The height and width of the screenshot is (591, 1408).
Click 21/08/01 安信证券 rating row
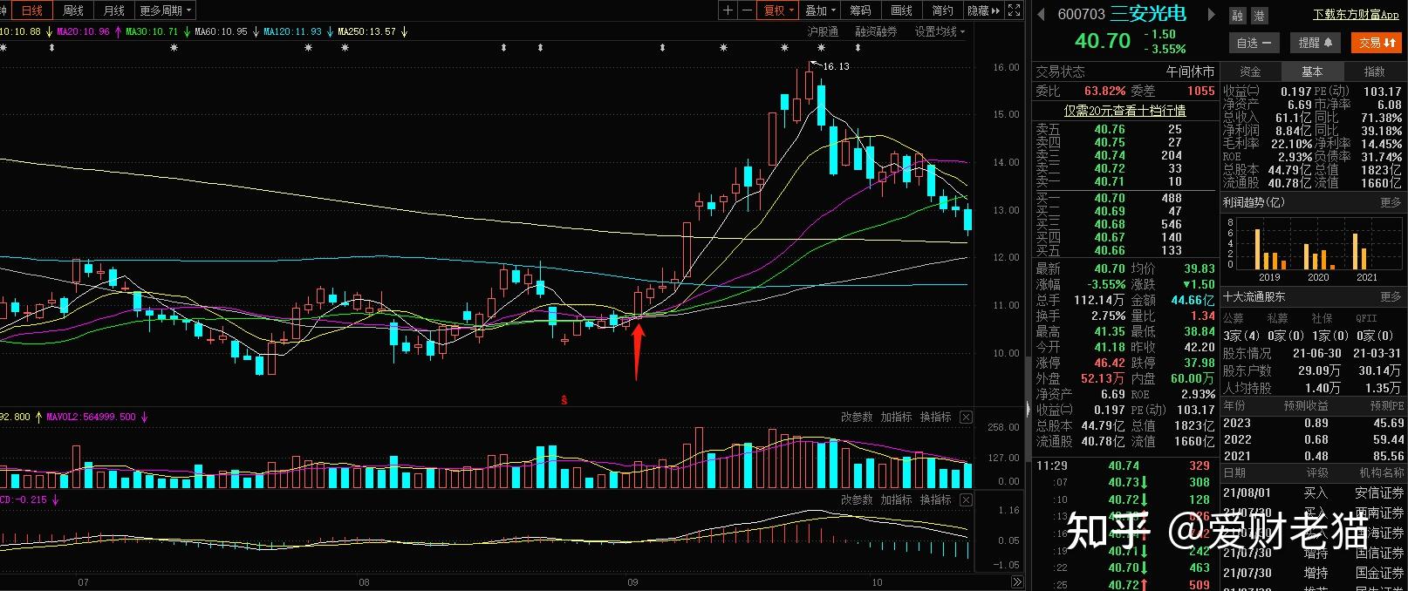[x=1313, y=493]
